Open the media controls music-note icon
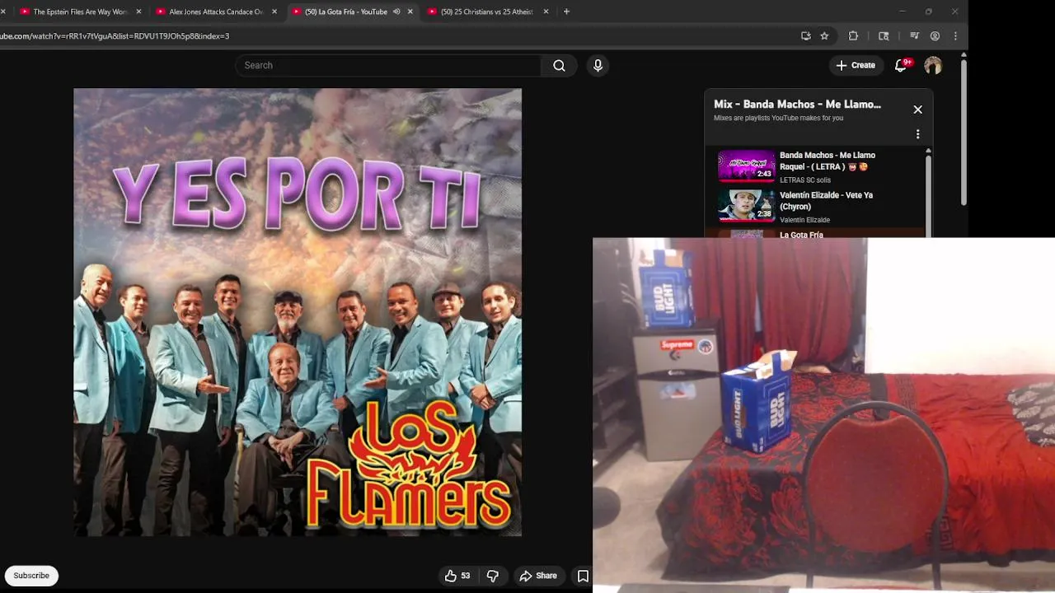 [914, 35]
